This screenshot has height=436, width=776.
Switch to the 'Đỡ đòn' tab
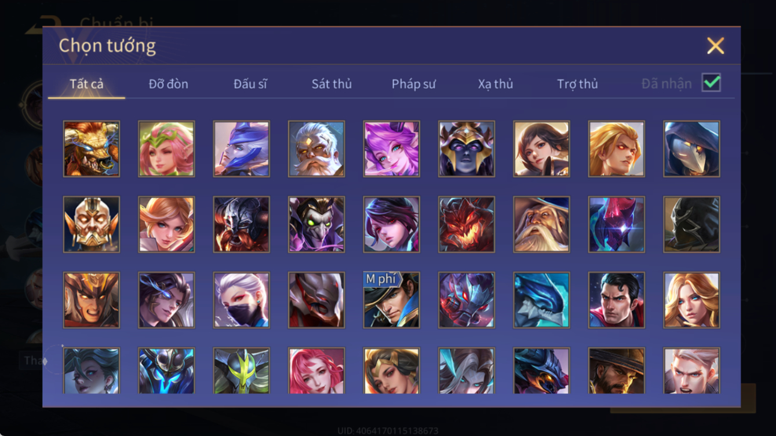[168, 84]
